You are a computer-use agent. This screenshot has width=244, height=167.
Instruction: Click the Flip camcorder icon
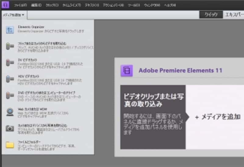coord(10,46)
